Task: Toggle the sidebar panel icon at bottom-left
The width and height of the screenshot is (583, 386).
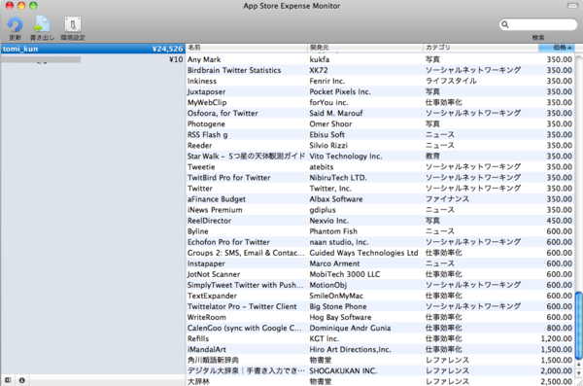Action: pos(8,380)
